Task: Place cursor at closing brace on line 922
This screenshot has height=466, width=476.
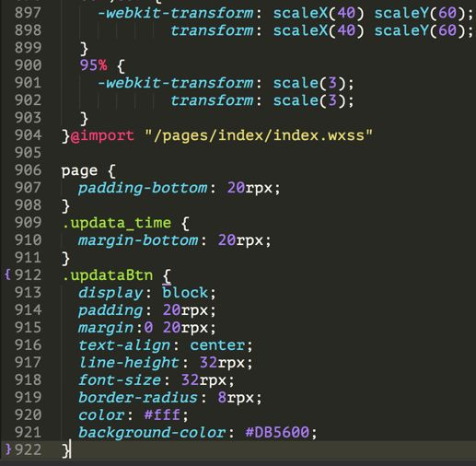Action: (x=66, y=450)
